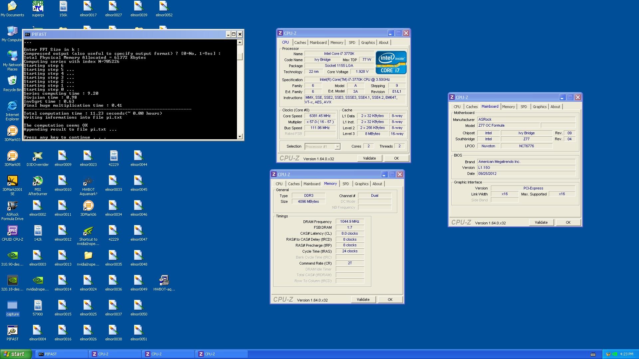Click the motherboard Model Z77 OC Formula field
The image size is (639, 359).
pyautogui.click(x=508, y=126)
